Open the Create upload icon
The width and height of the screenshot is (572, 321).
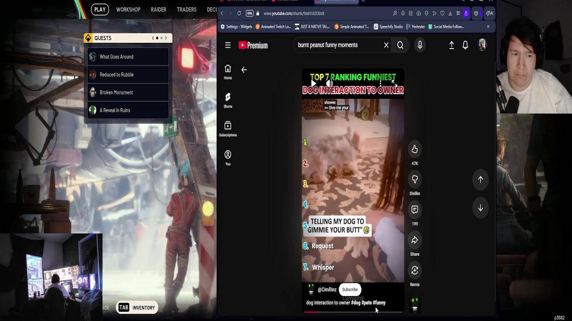coord(451,45)
